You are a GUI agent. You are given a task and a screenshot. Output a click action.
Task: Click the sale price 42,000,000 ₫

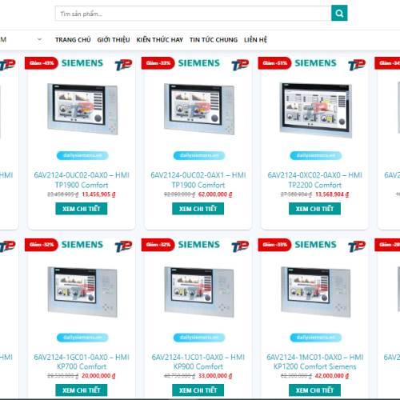coord(332,376)
